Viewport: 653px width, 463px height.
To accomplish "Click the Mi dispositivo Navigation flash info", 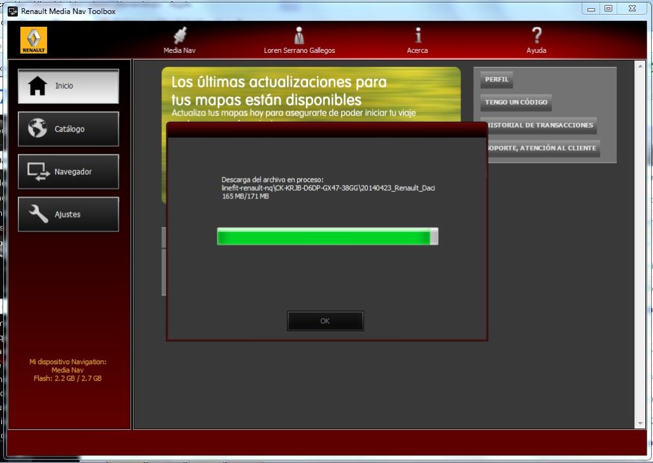I will pos(68,370).
